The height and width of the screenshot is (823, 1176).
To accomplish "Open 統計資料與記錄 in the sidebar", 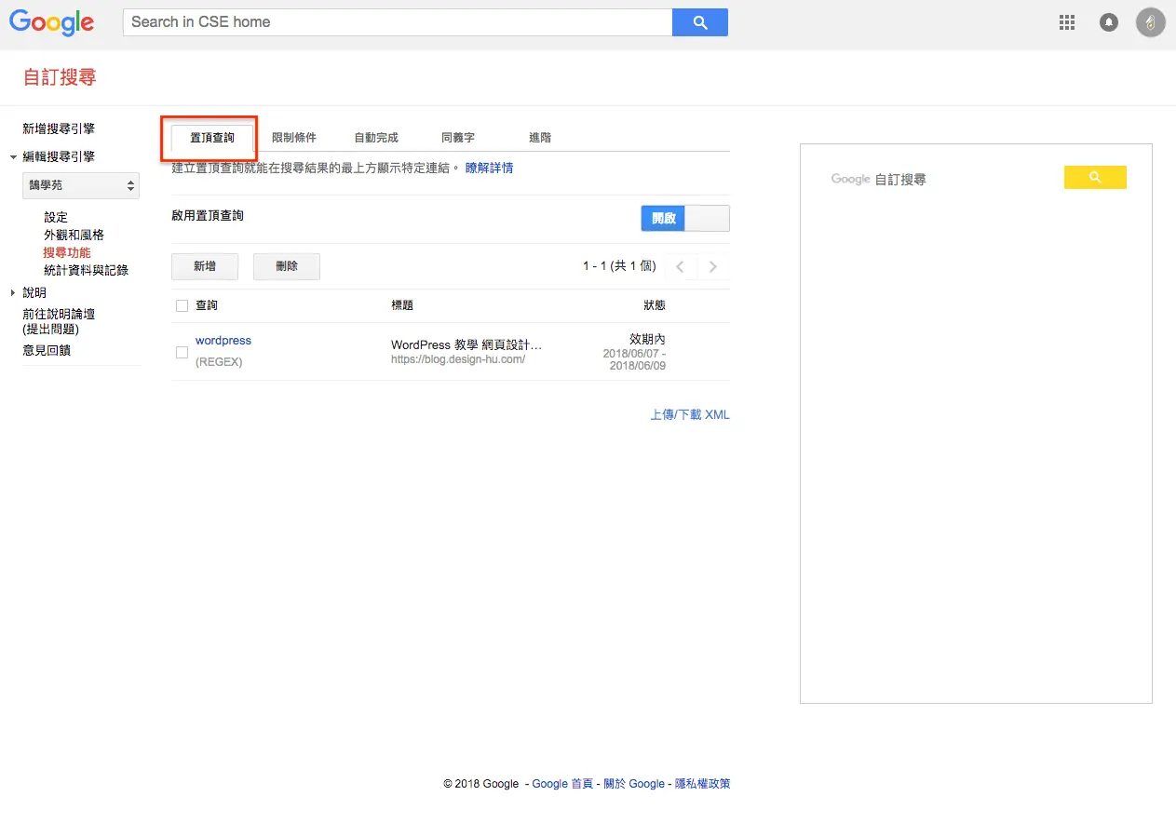I will tap(87, 270).
